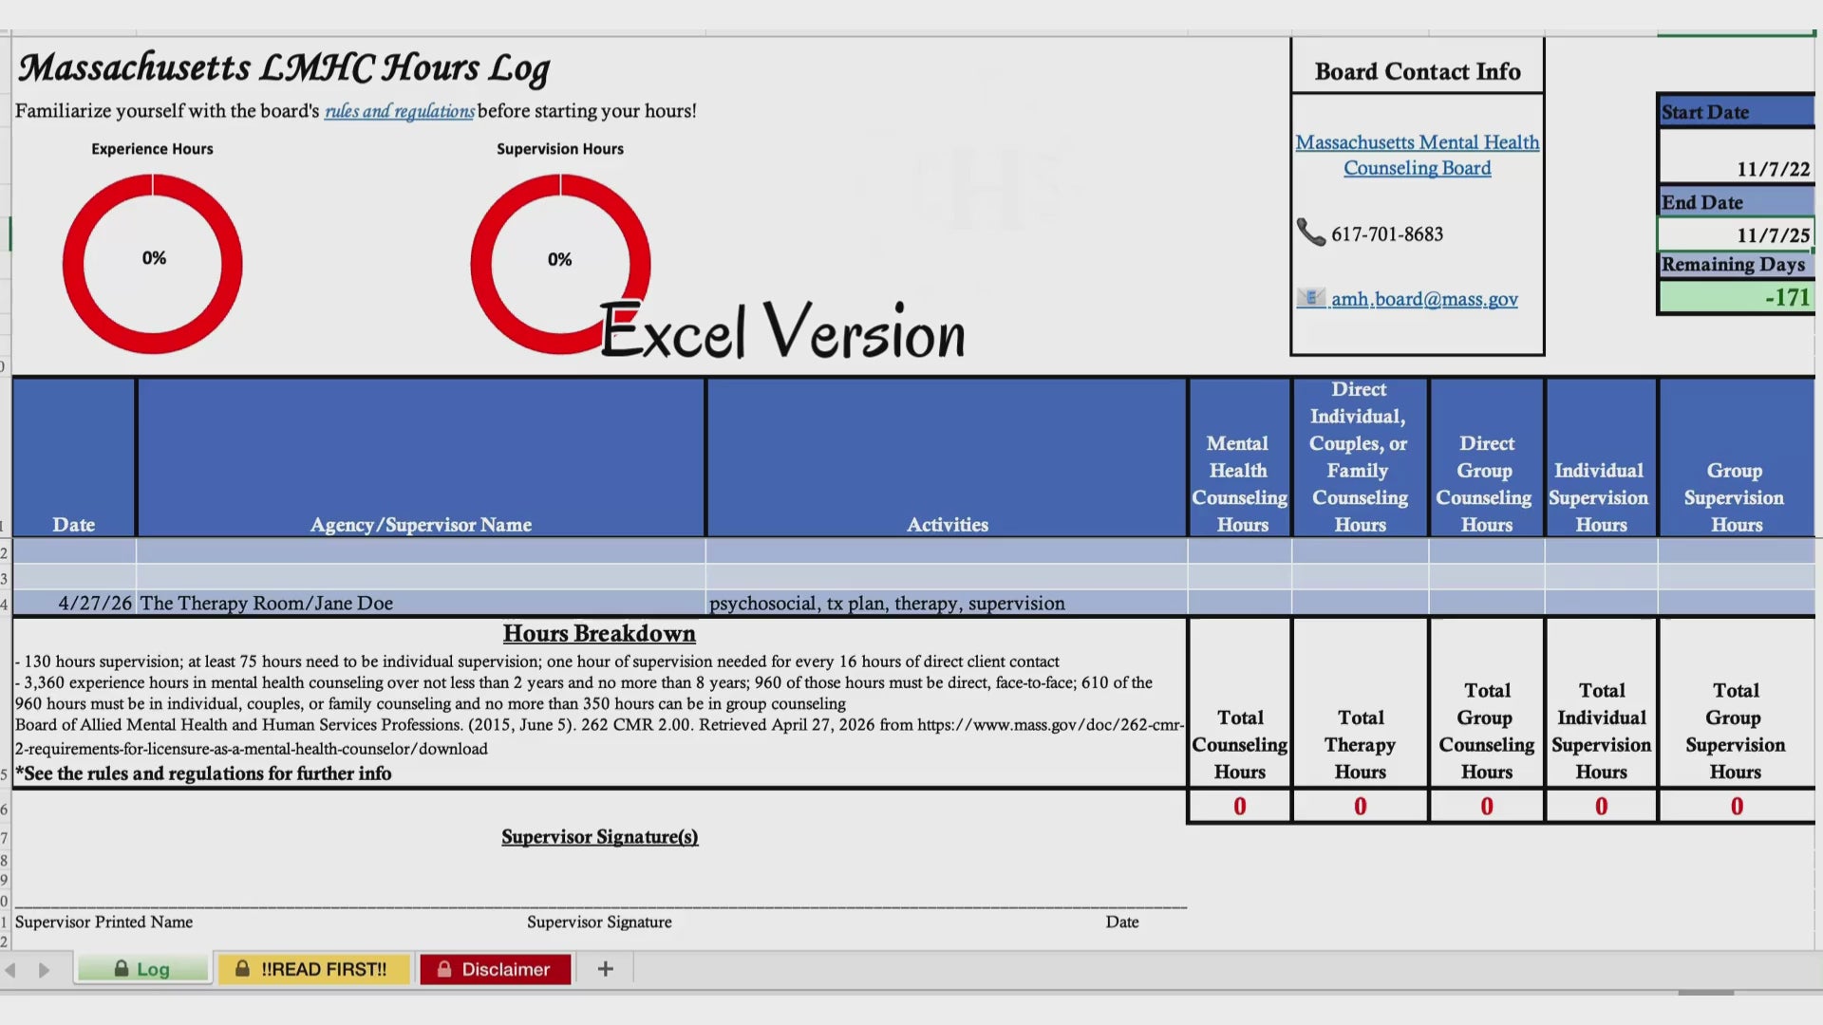Screen dimensions: 1823x1025
Task: Open Massachusetts Mental Health Counseling Board link
Action: point(1417,155)
